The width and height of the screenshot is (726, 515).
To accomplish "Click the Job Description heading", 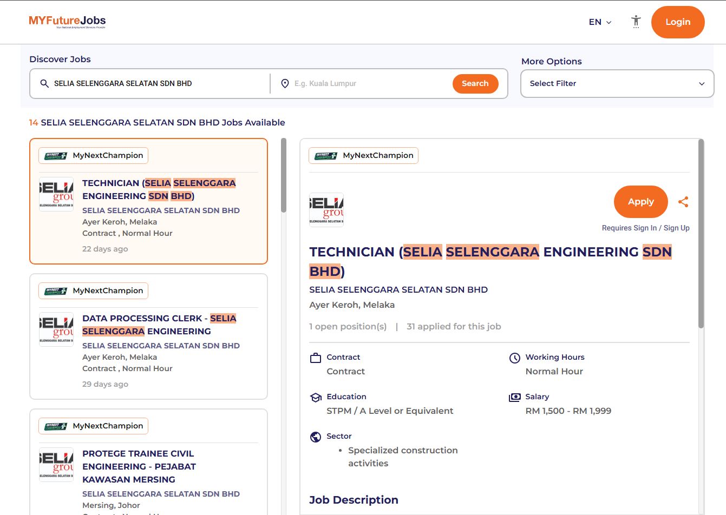I will click(354, 500).
